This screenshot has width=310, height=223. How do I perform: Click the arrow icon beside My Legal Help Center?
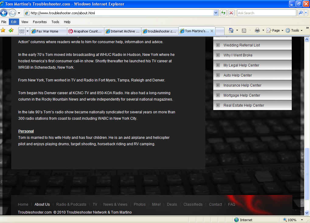click(x=218, y=65)
